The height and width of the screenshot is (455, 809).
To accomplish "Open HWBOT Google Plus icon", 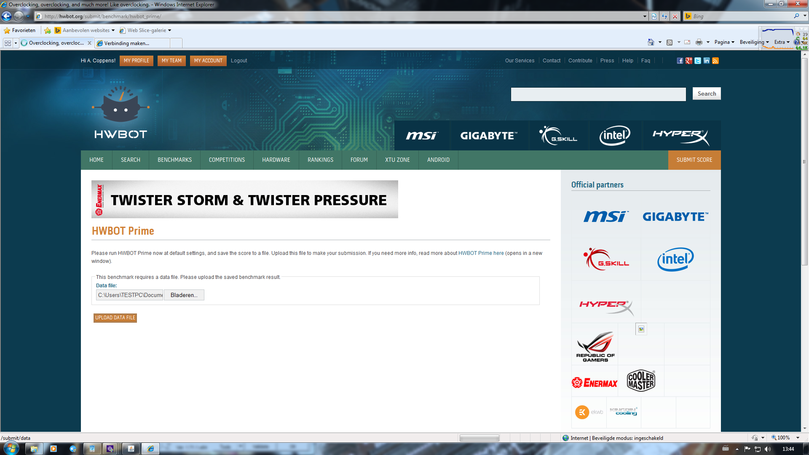I will coord(689,61).
